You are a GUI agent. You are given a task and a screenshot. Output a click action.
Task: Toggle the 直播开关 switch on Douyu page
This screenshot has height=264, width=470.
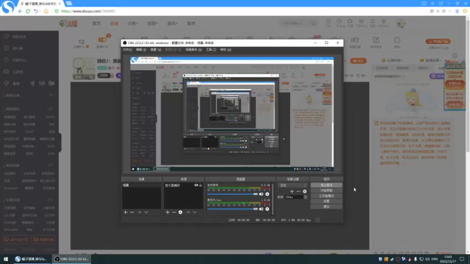coord(102,40)
